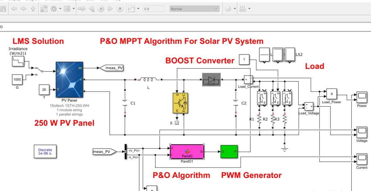371x191 pixels.
Task: Run the simulation
Action: [101, 9]
